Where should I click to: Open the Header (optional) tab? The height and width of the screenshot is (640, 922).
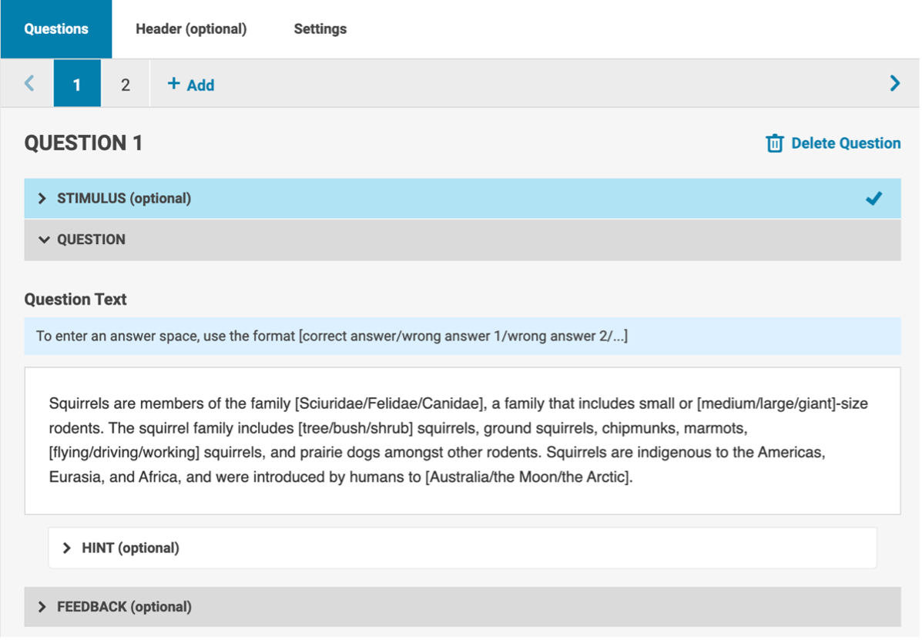click(191, 28)
